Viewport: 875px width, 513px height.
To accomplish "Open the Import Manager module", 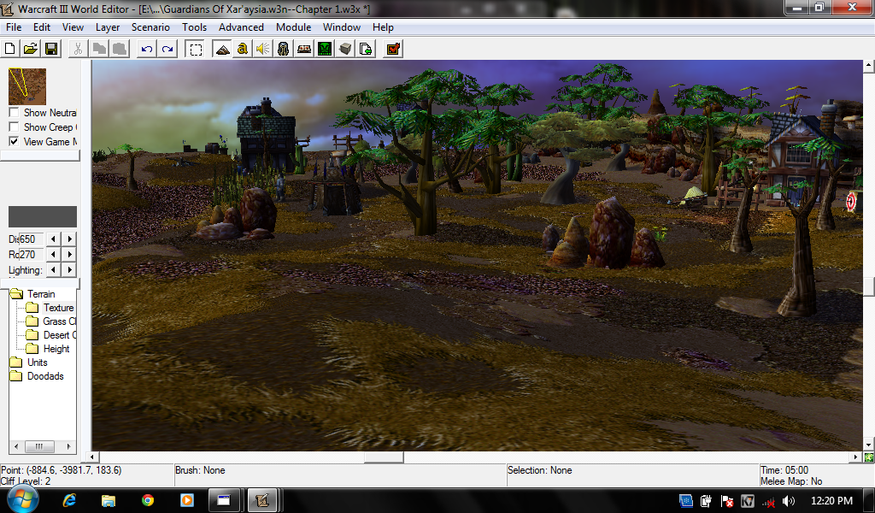I will (x=366, y=49).
